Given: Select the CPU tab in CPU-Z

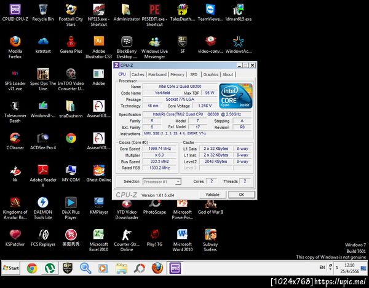Looking at the screenshot, I should click(122, 74).
